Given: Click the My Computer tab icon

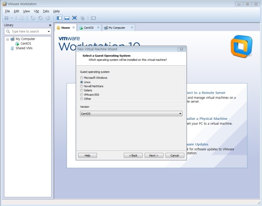Looking at the screenshot, I should (x=106, y=28).
